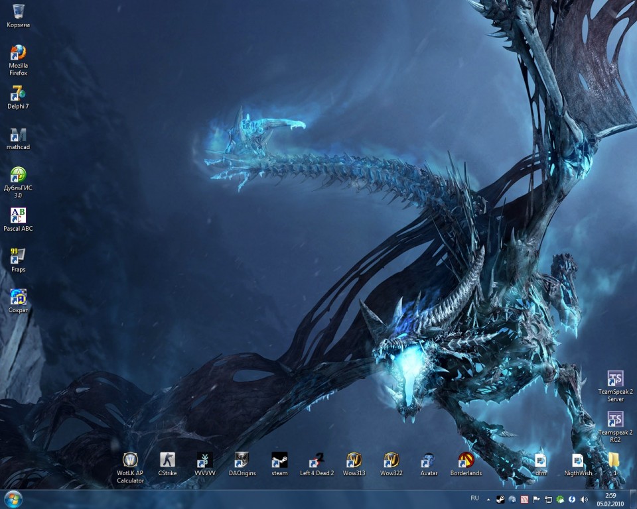This screenshot has height=509, width=637.
Task: Click the green tray icon
Action: (x=560, y=500)
